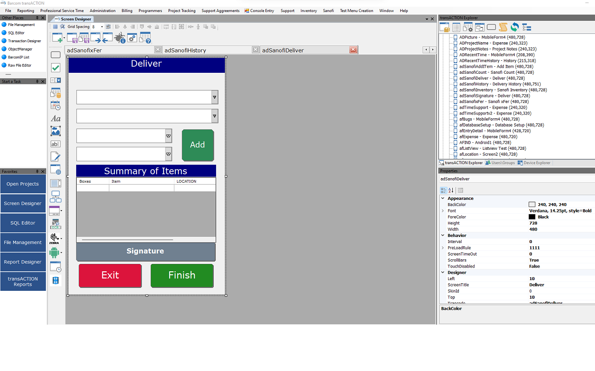Select the web browser control tool
Image resolution: width=595 pixels, height=371 pixels.
pyautogui.click(x=55, y=170)
